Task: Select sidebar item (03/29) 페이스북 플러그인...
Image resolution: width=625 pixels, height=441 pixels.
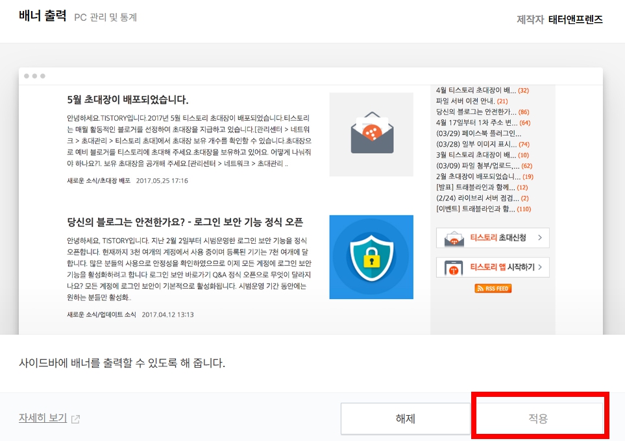Action: coord(479,134)
